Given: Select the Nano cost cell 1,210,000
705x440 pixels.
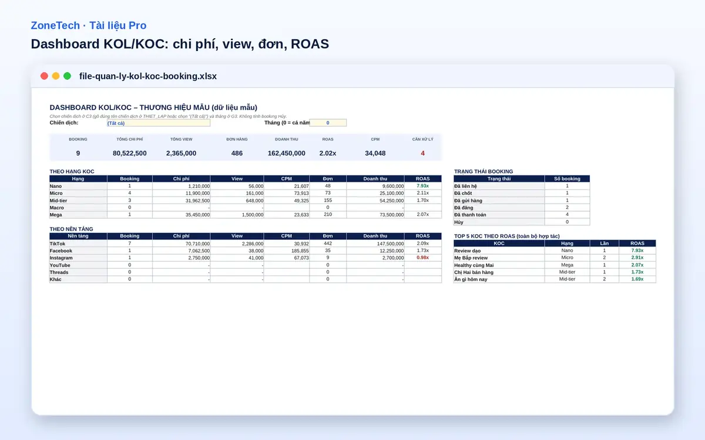Looking at the screenshot, I should [182, 186].
